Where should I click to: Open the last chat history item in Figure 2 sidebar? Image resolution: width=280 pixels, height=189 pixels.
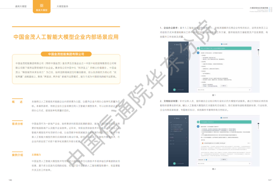176,131
